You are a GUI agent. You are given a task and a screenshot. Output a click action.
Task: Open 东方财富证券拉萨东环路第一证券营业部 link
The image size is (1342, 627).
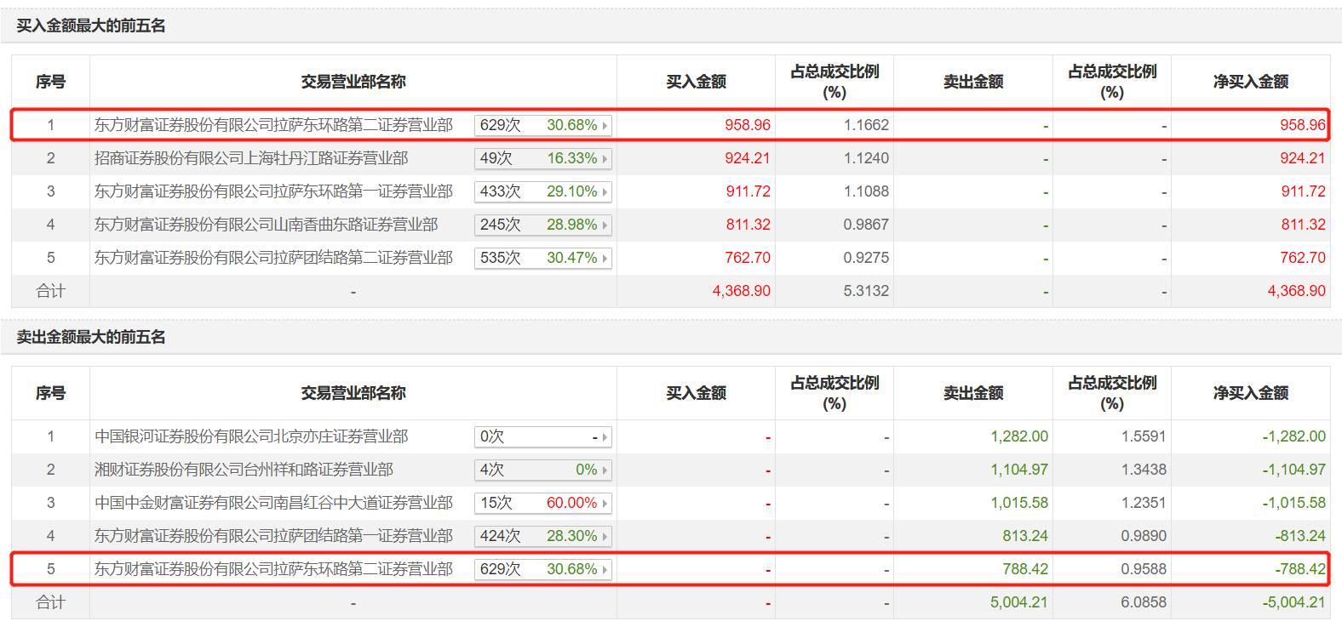273,191
